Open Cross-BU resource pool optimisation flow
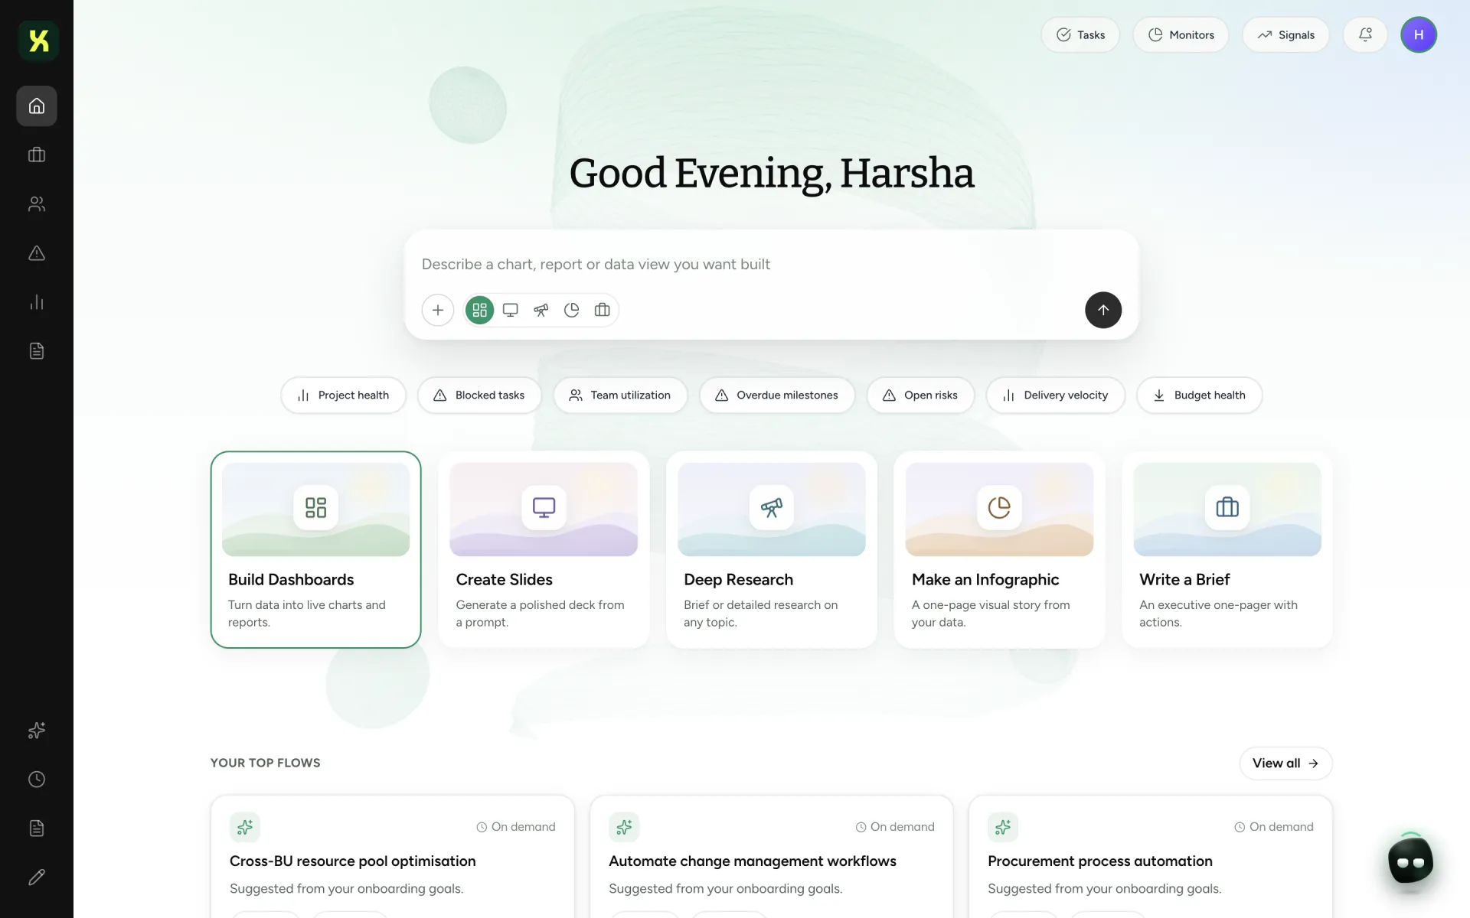This screenshot has width=1470, height=918. point(393,857)
